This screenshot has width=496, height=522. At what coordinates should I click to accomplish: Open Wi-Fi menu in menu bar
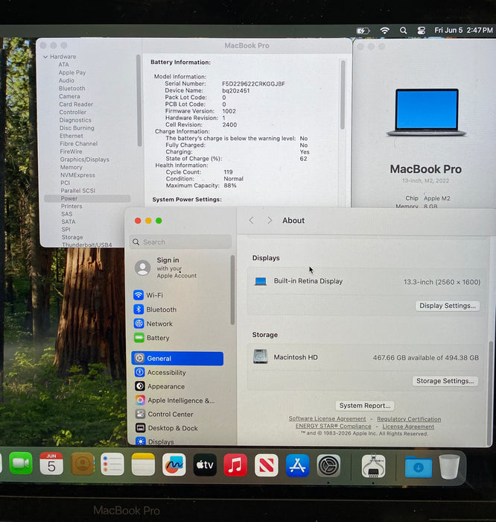(384, 31)
